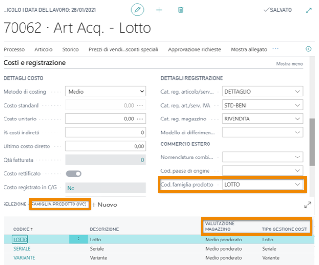Select the LOTTO code link
Viewport: 319px width, 265px height.
pos(20,240)
